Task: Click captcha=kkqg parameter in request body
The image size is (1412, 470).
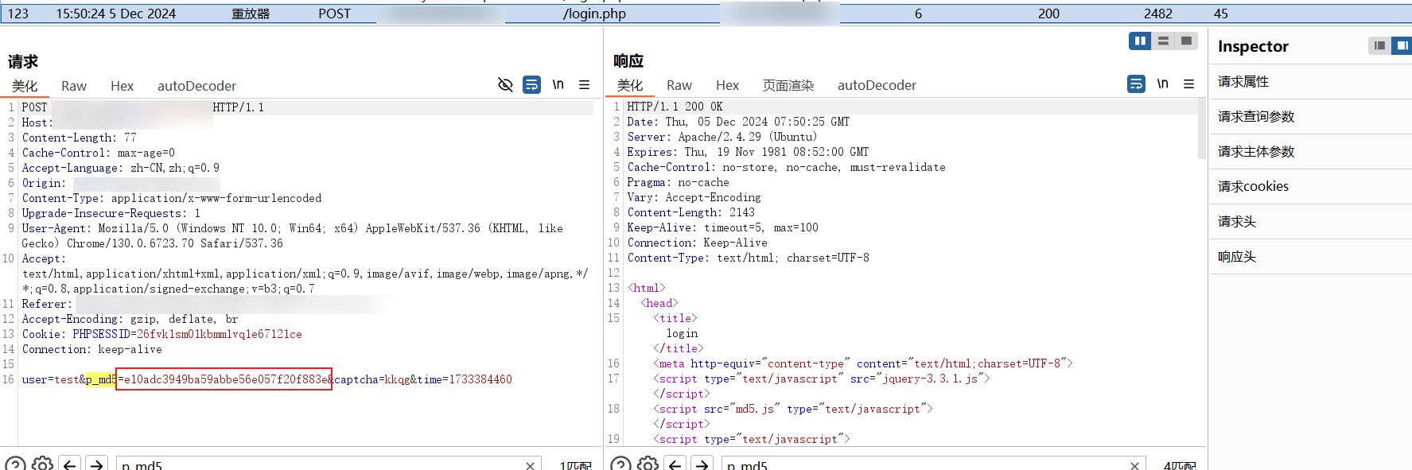Action: (x=371, y=379)
